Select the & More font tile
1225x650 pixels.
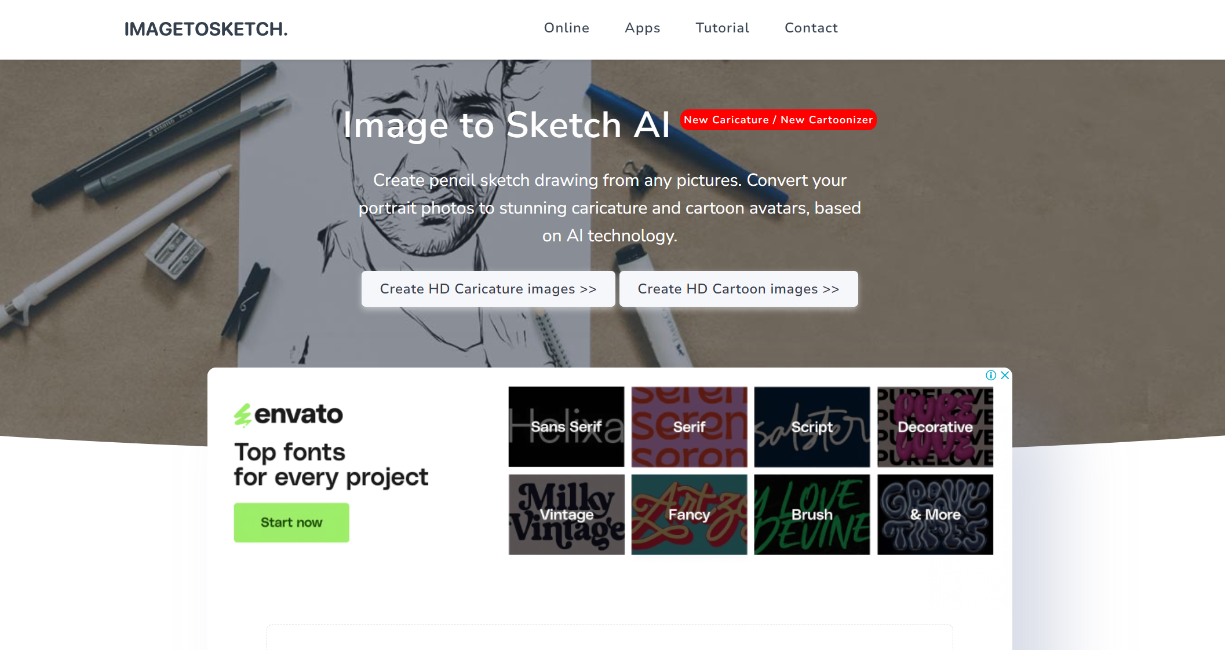pyautogui.click(x=935, y=515)
